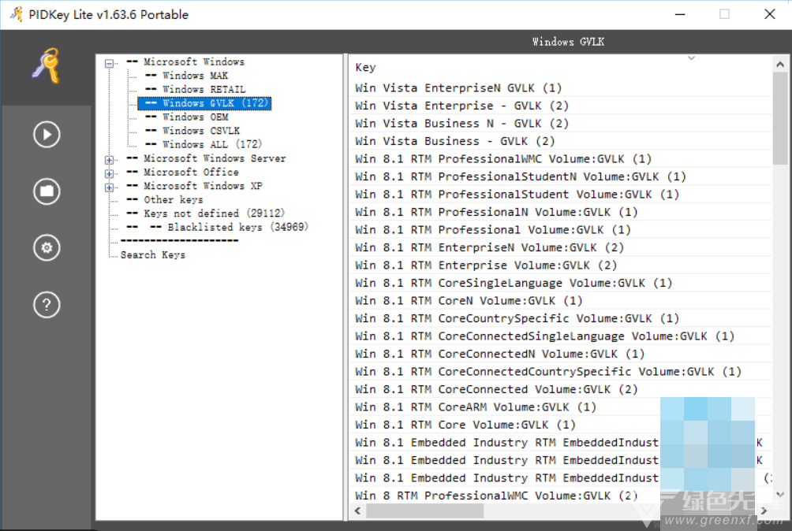Select Win Vista EnterpriseN GVLK (1) row
The height and width of the screenshot is (531, 792).
click(561, 87)
